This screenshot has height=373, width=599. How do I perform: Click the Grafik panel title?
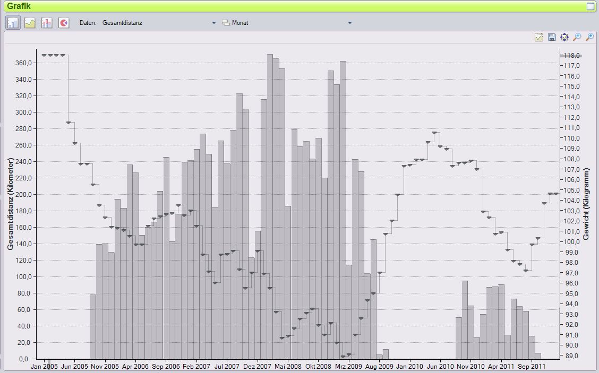(19, 6)
